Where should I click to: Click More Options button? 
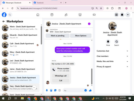point(81,36)
